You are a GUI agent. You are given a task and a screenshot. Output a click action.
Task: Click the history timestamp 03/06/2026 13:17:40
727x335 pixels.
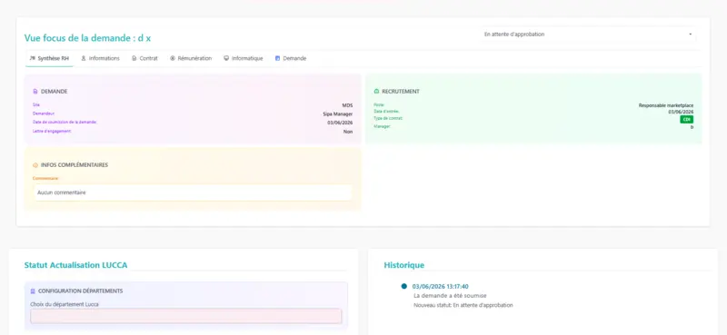(x=440, y=287)
